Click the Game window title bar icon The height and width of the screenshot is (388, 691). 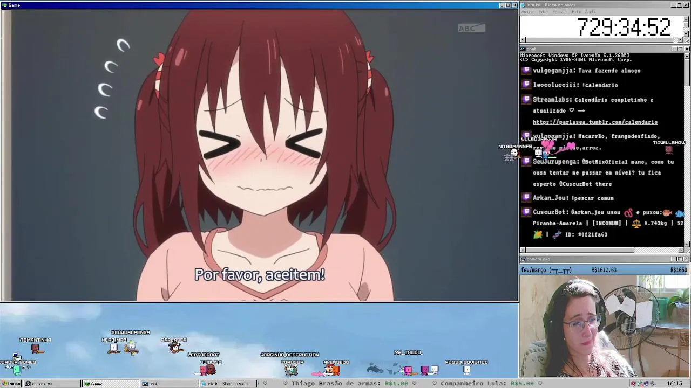coord(4,5)
